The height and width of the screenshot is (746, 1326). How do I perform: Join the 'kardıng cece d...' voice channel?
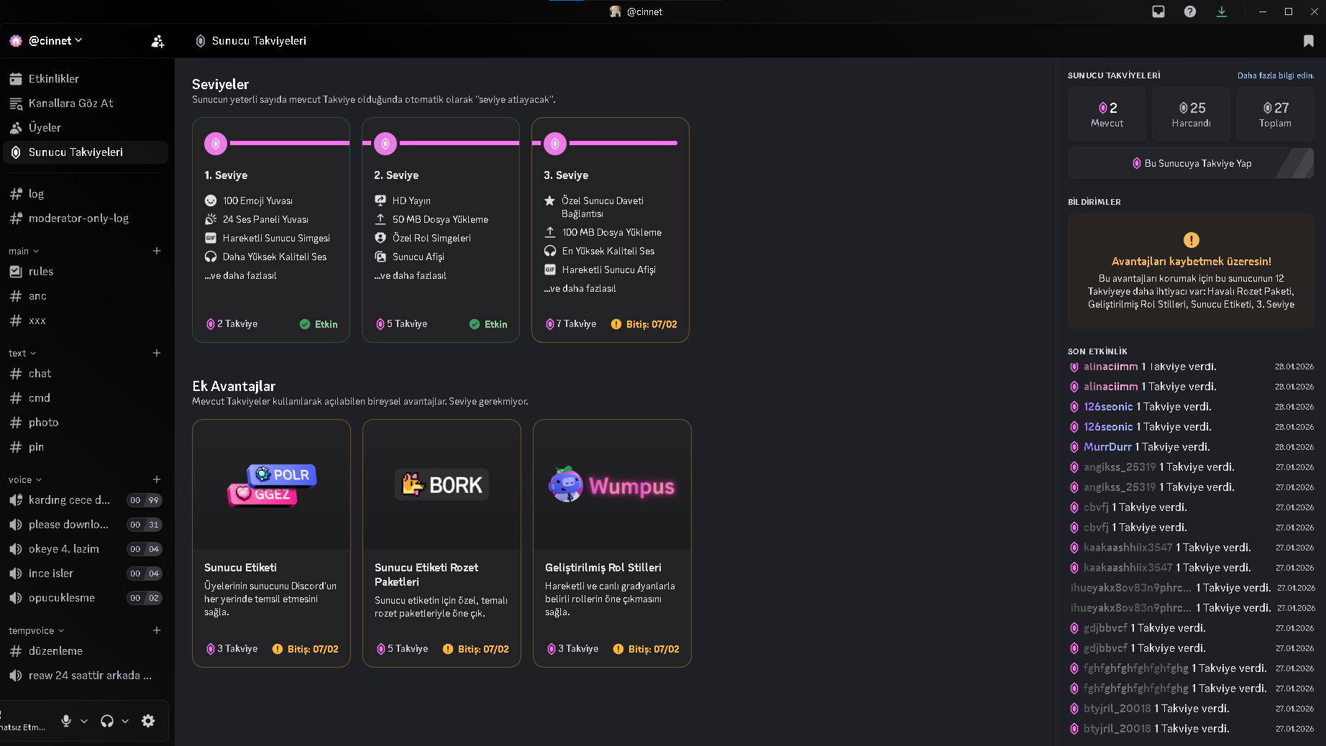pos(86,500)
